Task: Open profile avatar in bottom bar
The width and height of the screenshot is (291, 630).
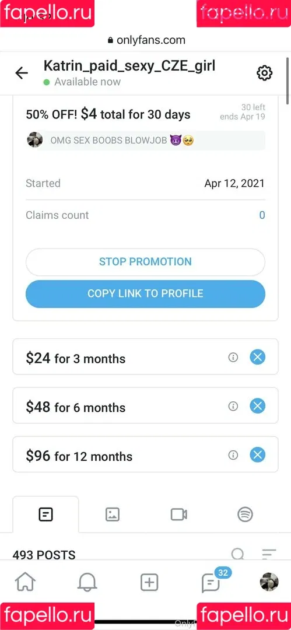Action: (269, 582)
